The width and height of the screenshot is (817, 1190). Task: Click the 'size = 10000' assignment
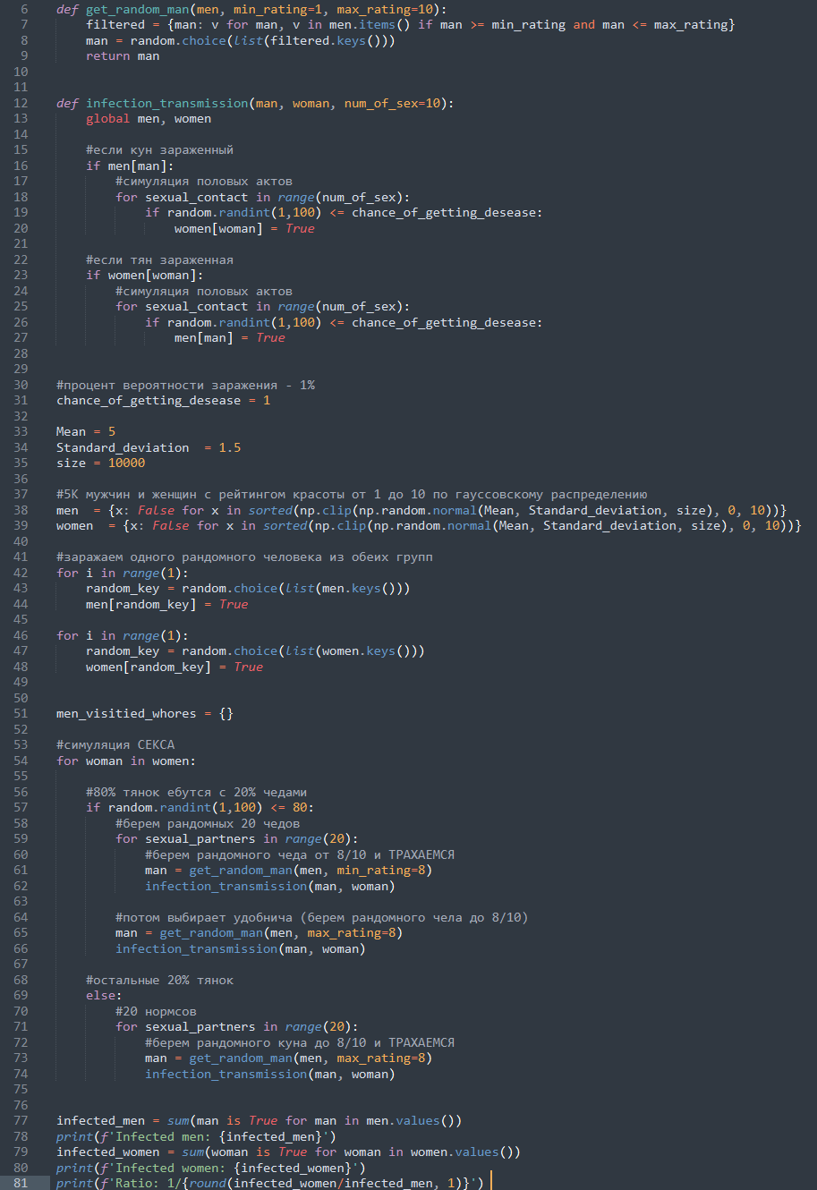click(x=100, y=463)
